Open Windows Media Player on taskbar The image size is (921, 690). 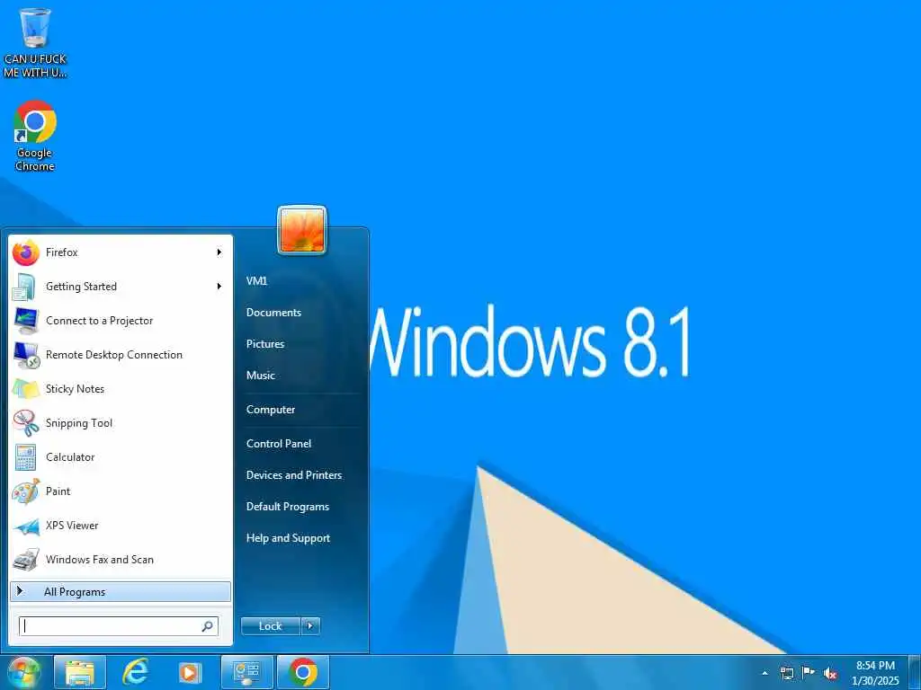coord(190,672)
